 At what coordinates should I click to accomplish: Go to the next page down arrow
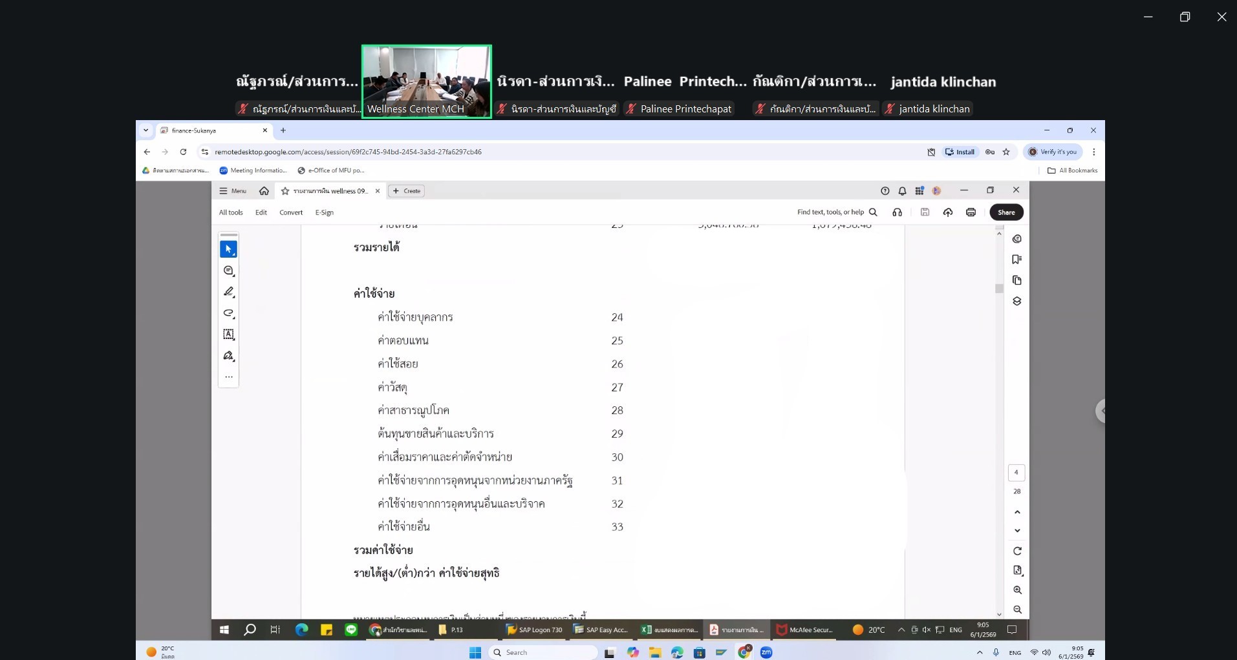pos(1017,531)
